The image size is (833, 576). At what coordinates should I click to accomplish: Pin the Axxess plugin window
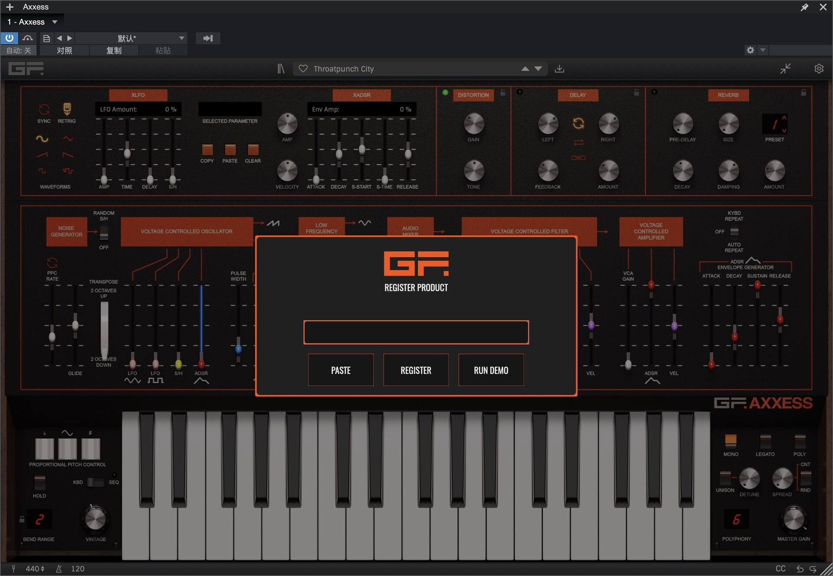click(804, 7)
